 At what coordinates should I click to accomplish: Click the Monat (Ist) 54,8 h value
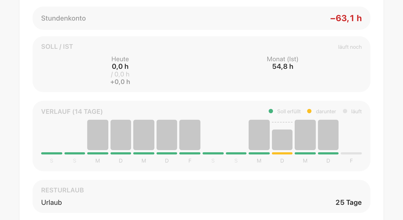pos(283,66)
